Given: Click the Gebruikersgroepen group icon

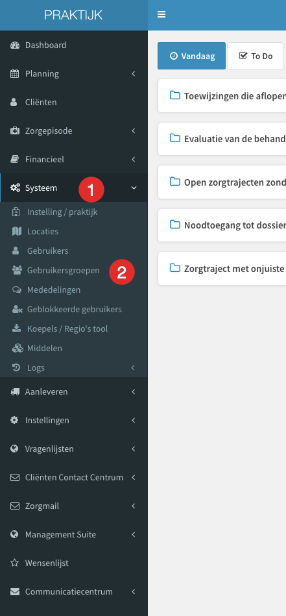Looking at the screenshot, I should pyautogui.click(x=17, y=270).
